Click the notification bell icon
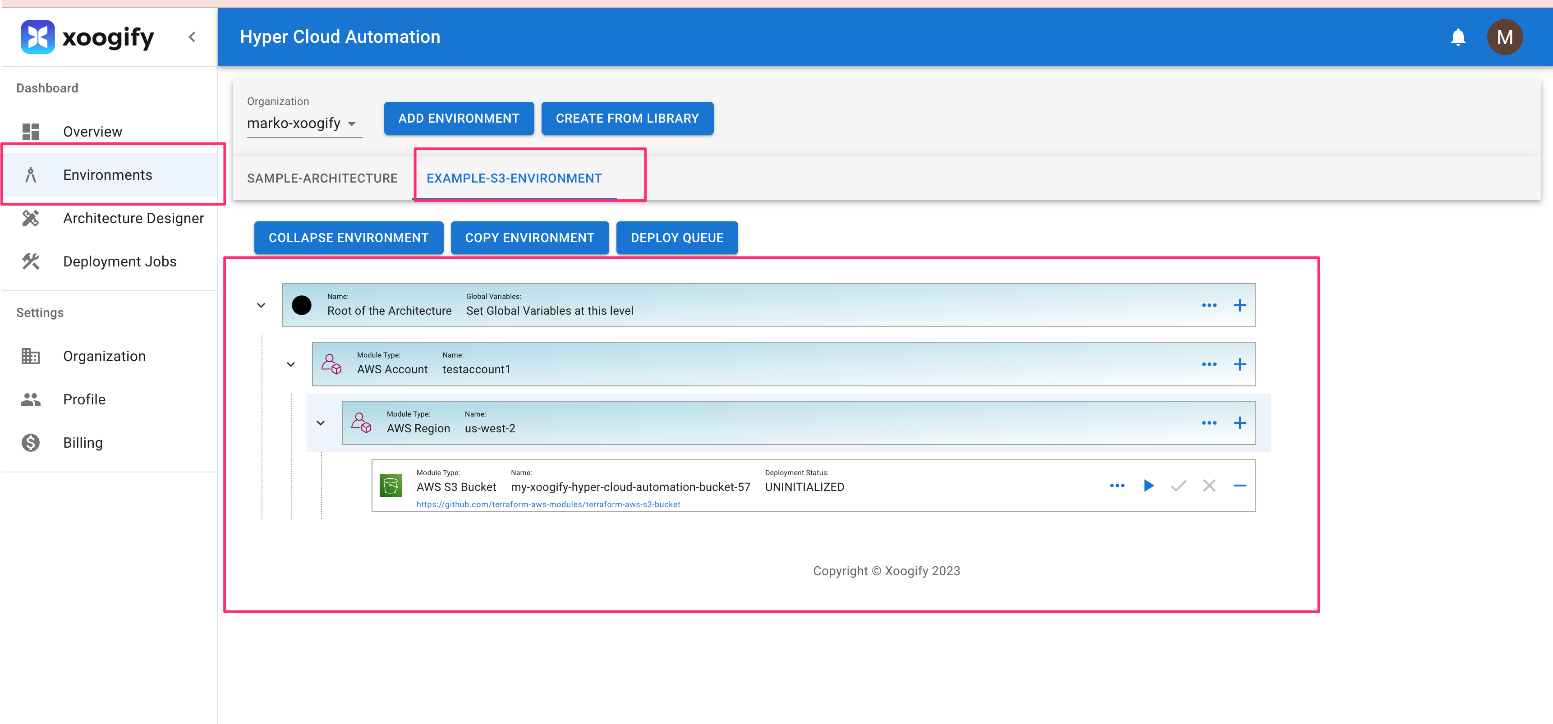The height and width of the screenshot is (724, 1553). [1458, 37]
